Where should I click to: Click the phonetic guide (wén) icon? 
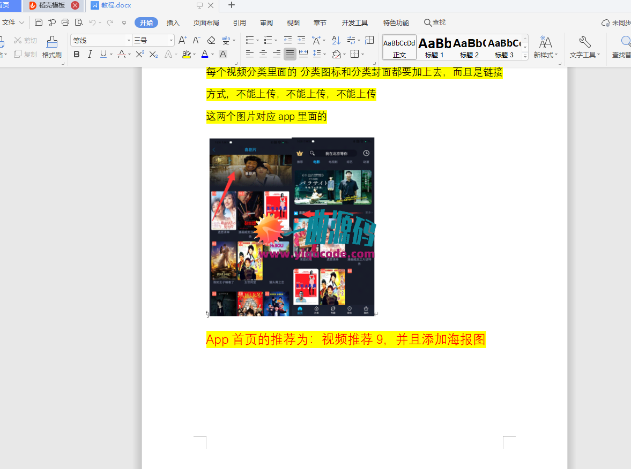(226, 40)
